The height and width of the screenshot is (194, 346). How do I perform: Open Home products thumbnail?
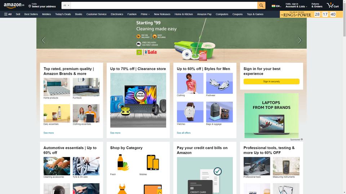click(x=57, y=87)
